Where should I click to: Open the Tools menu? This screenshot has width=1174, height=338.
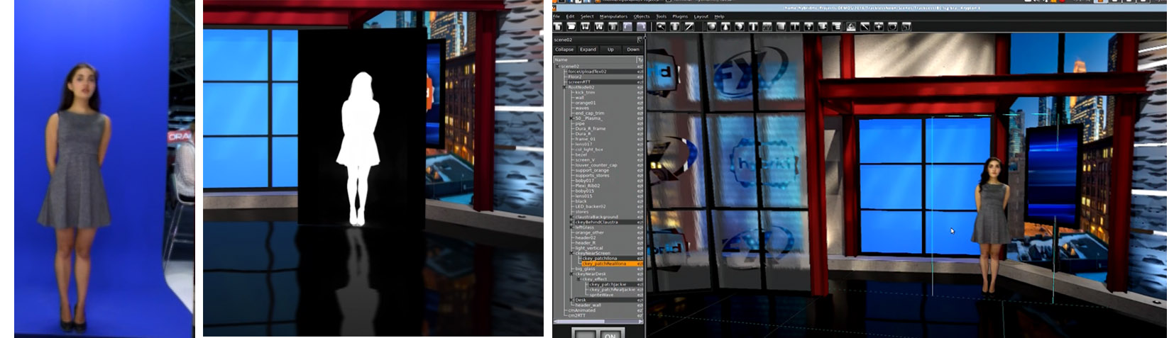(661, 16)
